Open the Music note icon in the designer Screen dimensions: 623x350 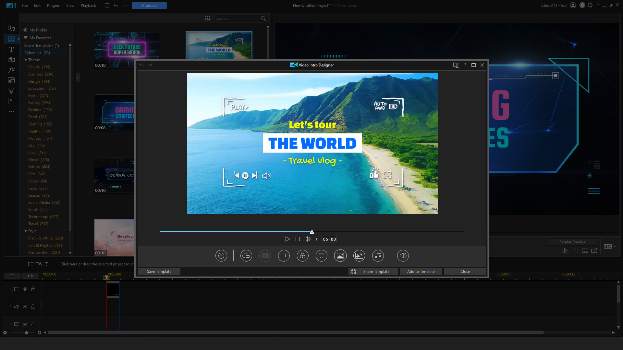tap(378, 256)
